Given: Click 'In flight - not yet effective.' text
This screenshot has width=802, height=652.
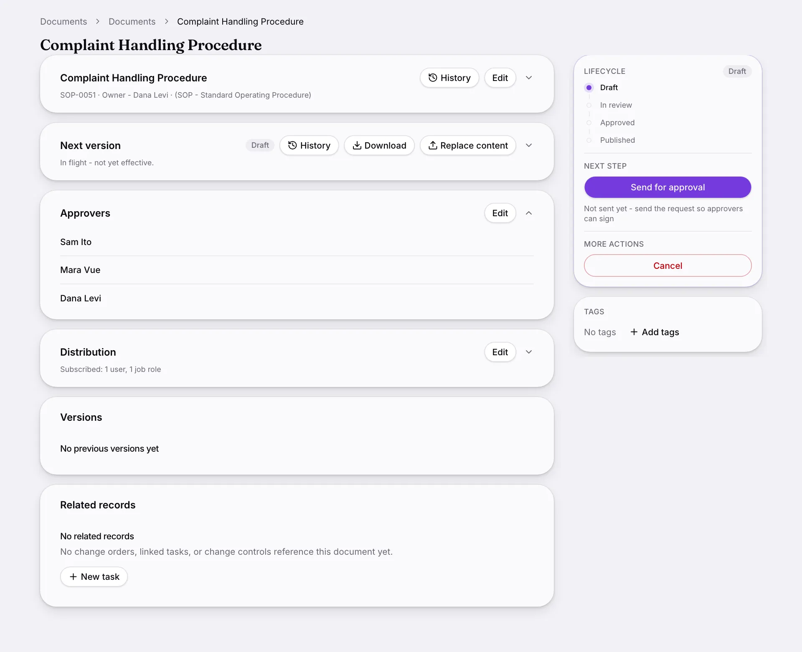Looking at the screenshot, I should pyautogui.click(x=107, y=162).
